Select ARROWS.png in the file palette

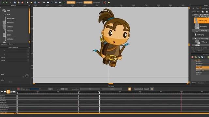tap(201, 20)
